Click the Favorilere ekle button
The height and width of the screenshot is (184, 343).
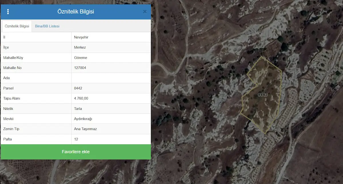click(76, 152)
